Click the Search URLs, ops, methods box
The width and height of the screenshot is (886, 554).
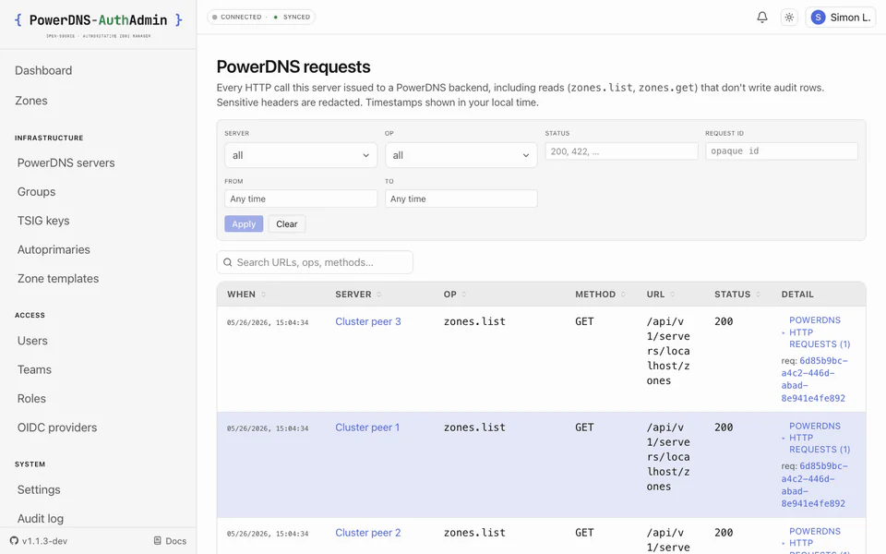click(315, 262)
